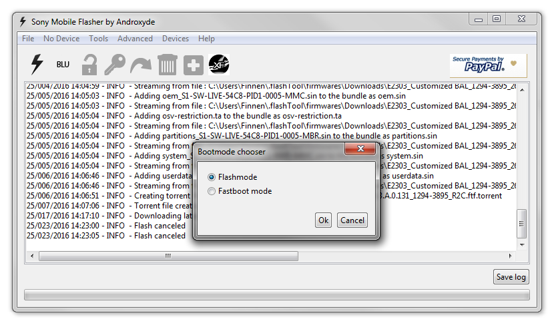
Task: Click the log scroll-down arrow
Action: click(x=522, y=244)
